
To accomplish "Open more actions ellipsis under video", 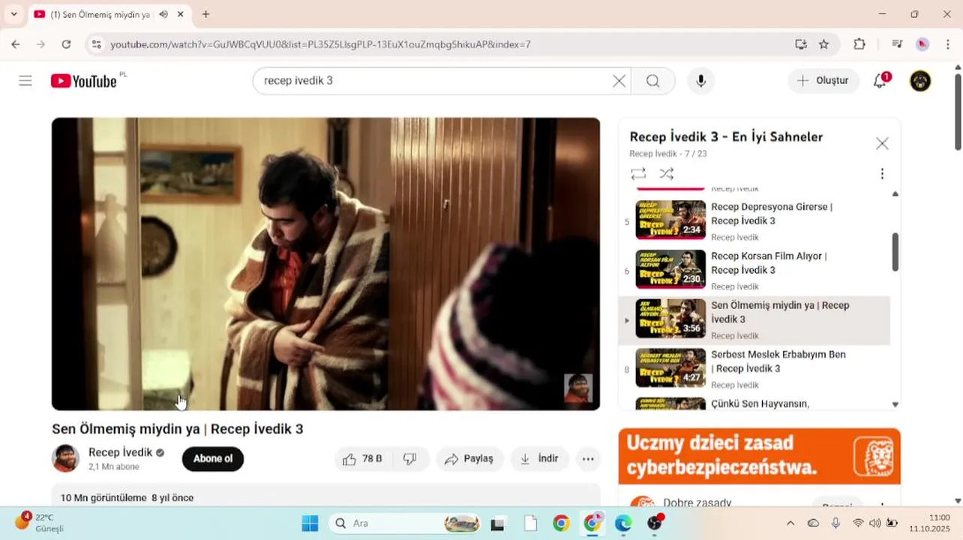I will (588, 459).
